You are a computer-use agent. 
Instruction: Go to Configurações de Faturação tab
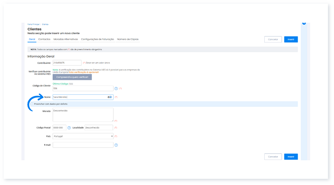click(97, 39)
